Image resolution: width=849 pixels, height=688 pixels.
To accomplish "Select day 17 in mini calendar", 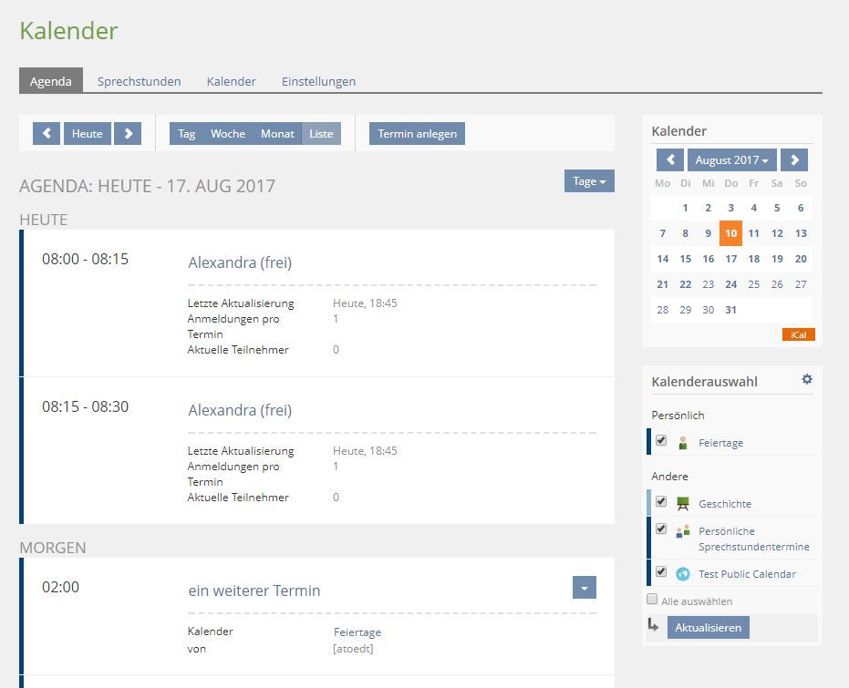I will tap(731, 259).
